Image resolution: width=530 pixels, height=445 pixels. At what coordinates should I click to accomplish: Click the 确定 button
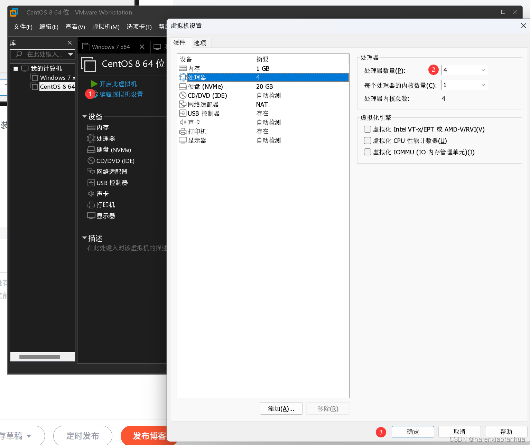[413, 432]
